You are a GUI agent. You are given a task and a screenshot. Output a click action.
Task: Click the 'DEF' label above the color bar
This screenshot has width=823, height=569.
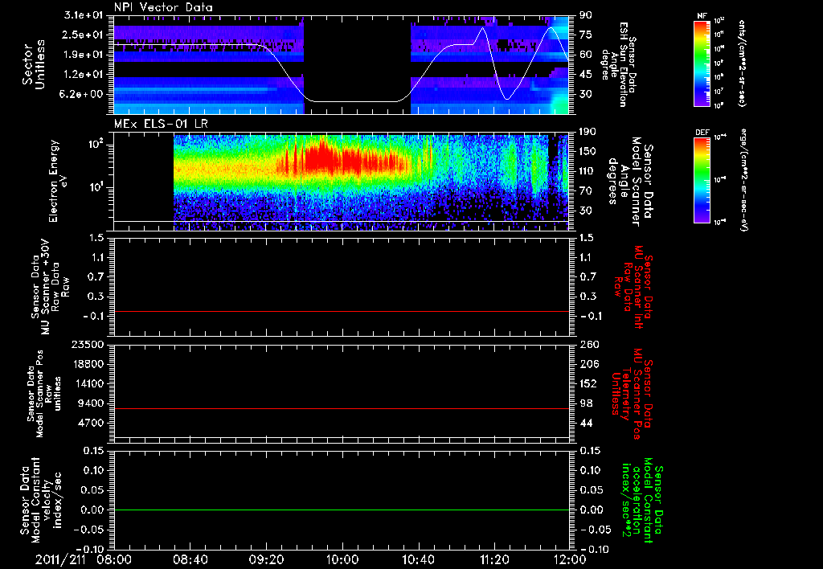pos(702,133)
